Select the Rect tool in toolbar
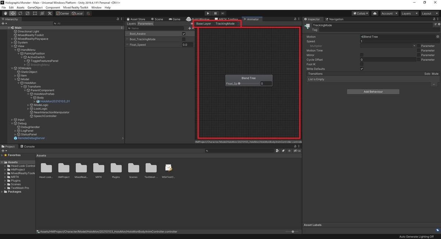The height and width of the screenshot is (239, 441). point(35,13)
